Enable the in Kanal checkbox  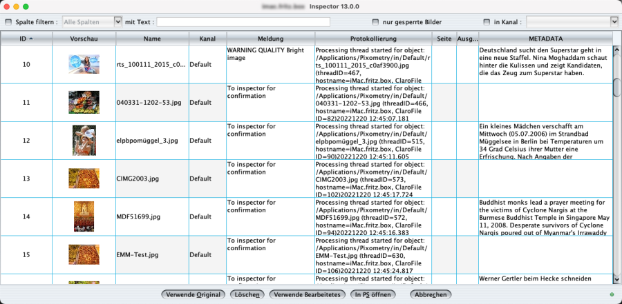click(487, 22)
